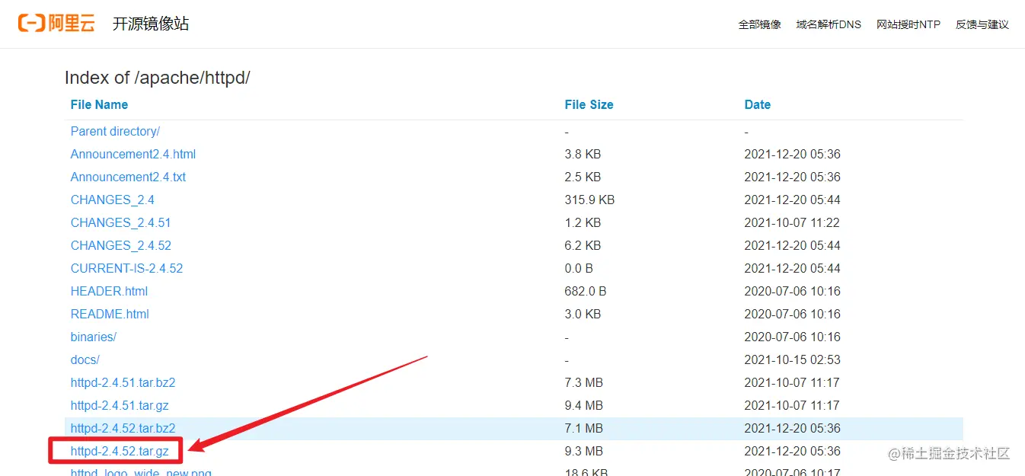This screenshot has height=476, width=1025.
Task: Click the 315.9 KB file size cell
Action: pos(589,200)
